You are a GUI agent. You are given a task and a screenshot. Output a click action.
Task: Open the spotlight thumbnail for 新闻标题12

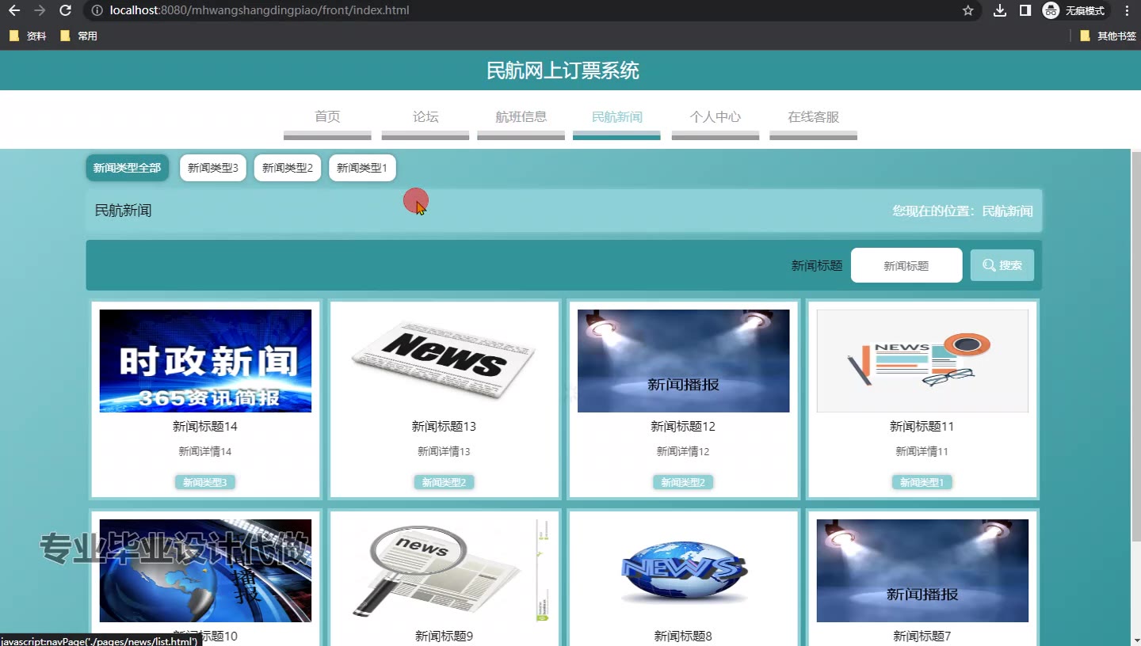(683, 361)
